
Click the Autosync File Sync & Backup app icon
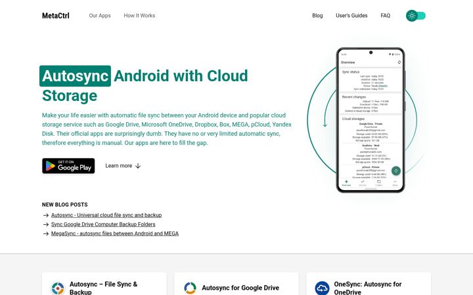click(x=58, y=288)
